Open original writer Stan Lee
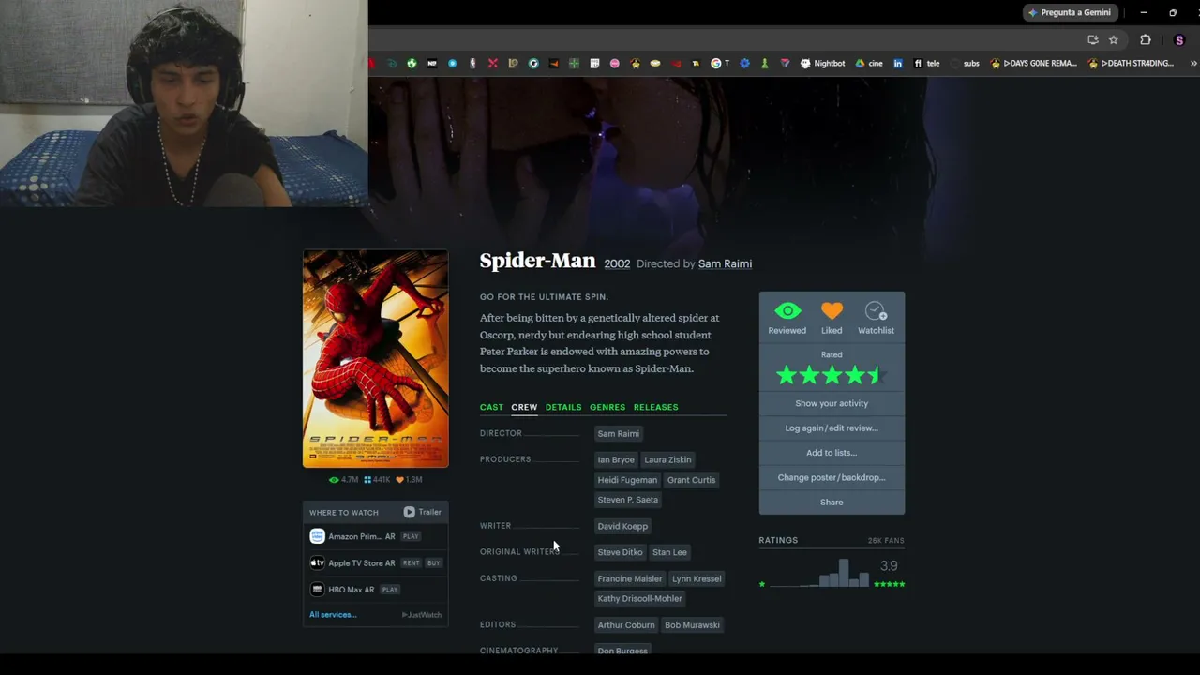The image size is (1200, 675). [x=669, y=552]
